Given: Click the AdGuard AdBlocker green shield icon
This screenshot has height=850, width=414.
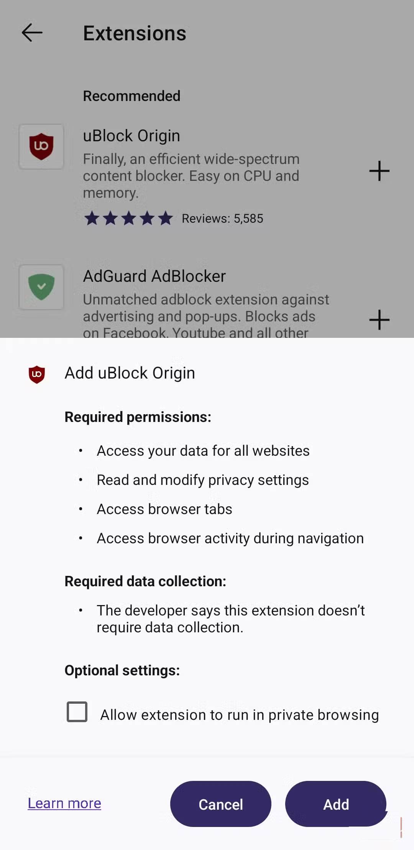Looking at the screenshot, I should (x=41, y=287).
